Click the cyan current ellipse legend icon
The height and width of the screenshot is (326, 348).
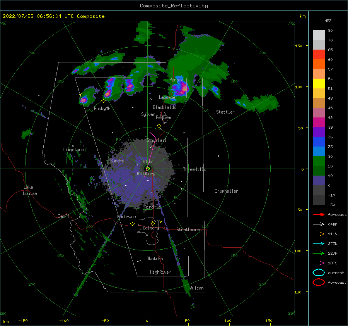pyautogui.click(x=319, y=273)
